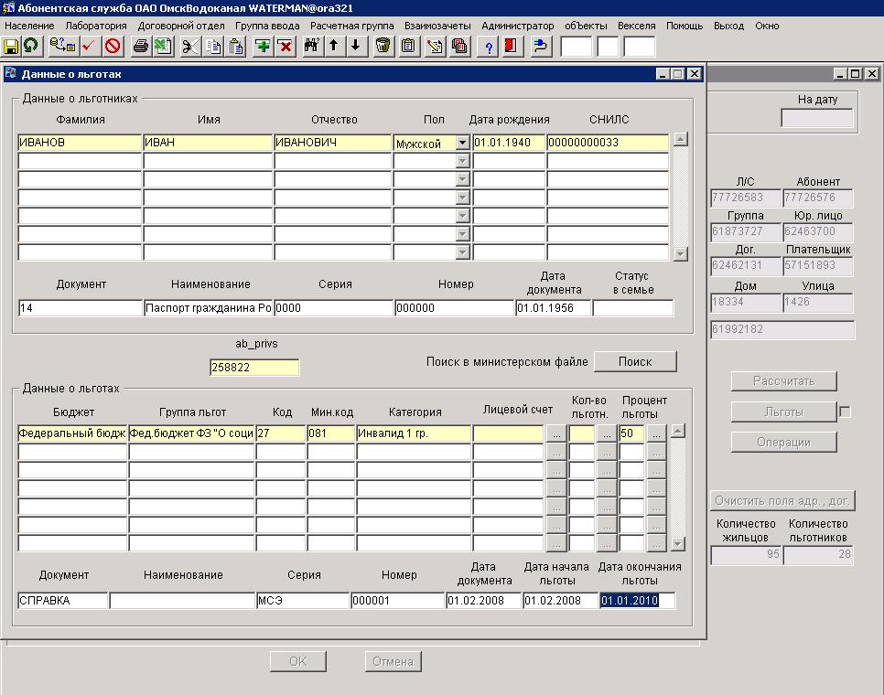
Task: Open the Пол dropdown showing Мужской
Action: click(462, 143)
